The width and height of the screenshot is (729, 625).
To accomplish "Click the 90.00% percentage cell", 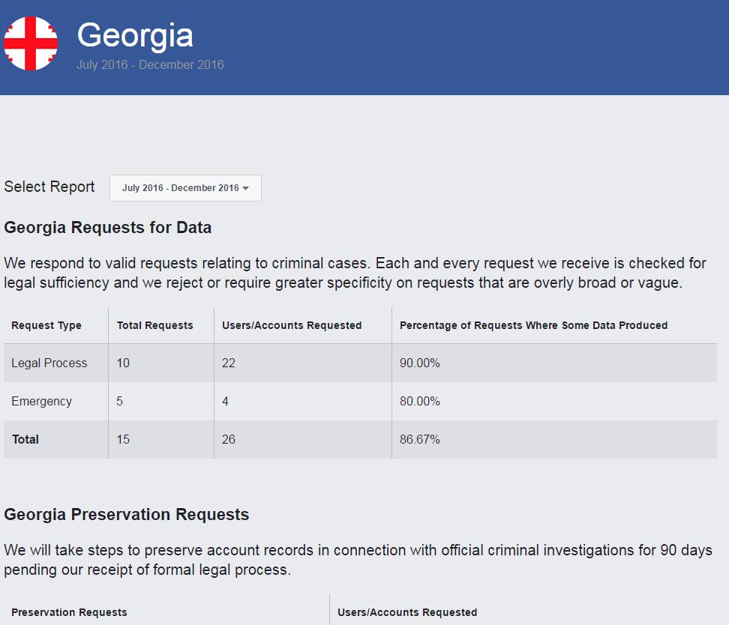I will 420,363.
